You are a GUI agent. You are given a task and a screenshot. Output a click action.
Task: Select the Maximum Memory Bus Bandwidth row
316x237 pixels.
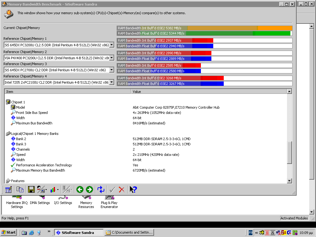click(40, 170)
